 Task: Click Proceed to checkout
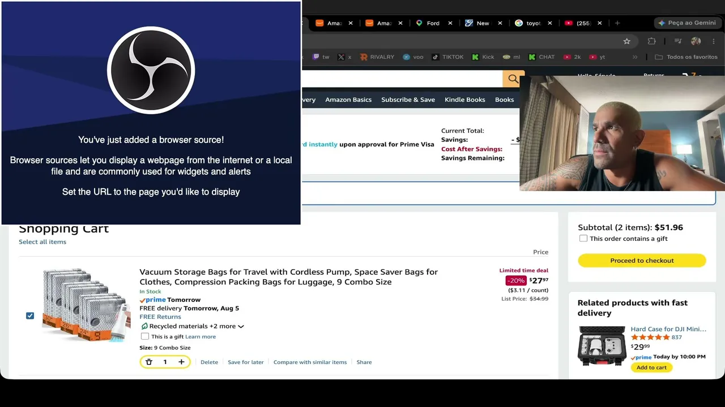point(642,261)
